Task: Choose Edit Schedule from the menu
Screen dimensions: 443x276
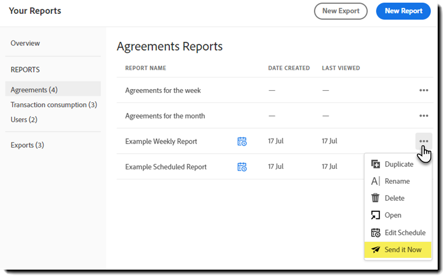Action: tap(405, 233)
